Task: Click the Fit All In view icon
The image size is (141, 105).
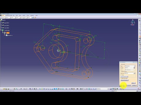Action: click(42, 89)
